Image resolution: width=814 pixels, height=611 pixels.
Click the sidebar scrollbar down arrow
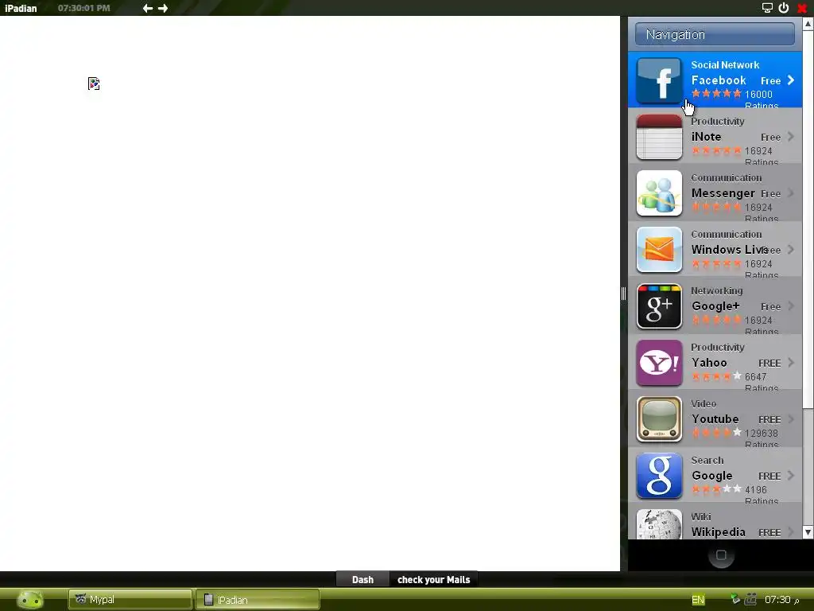click(x=808, y=532)
